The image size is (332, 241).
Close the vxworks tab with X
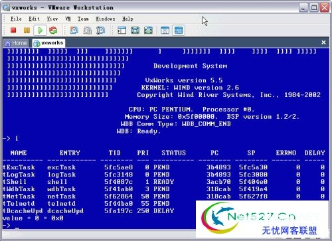coord(323,42)
